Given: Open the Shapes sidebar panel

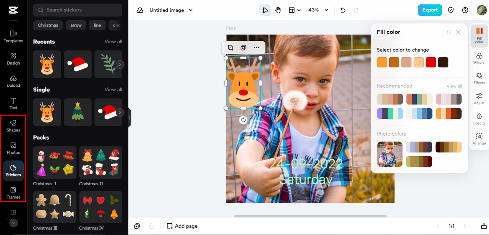Looking at the screenshot, I should point(13,126).
